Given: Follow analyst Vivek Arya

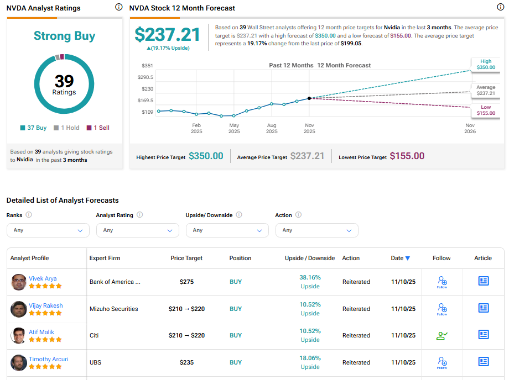Looking at the screenshot, I should coord(442,282).
